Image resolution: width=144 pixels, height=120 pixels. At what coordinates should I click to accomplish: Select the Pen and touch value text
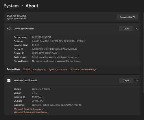(x=56, y=61)
